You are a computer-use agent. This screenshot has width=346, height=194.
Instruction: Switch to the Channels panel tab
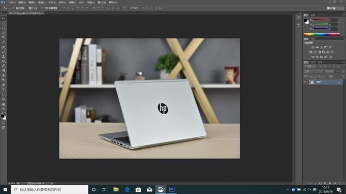[x=313, y=62]
